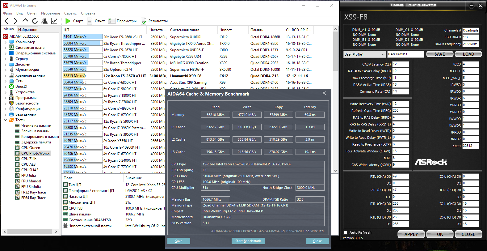The image size is (487, 251).
Task: Expand the Хранение данных node
Action: (5, 75)
